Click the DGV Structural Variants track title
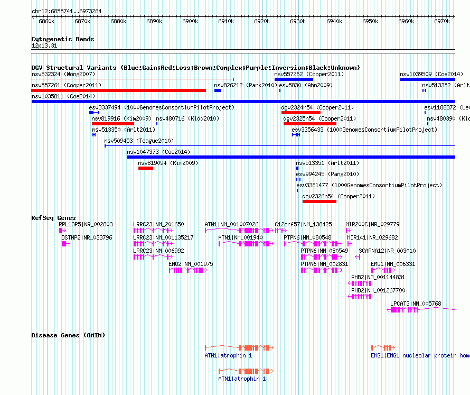This screenshot has height=395, width=470. tap(196, 68)
